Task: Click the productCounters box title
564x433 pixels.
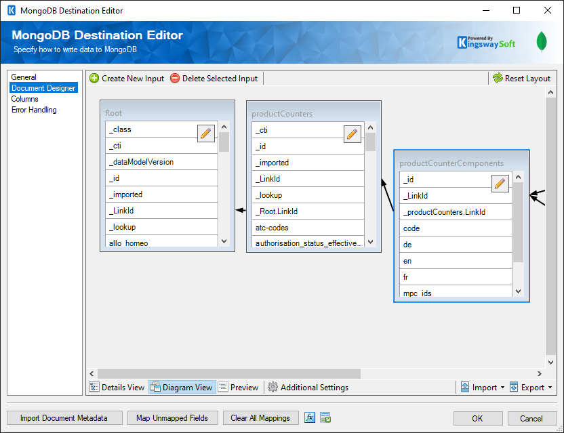Action: tap(282, 114)
